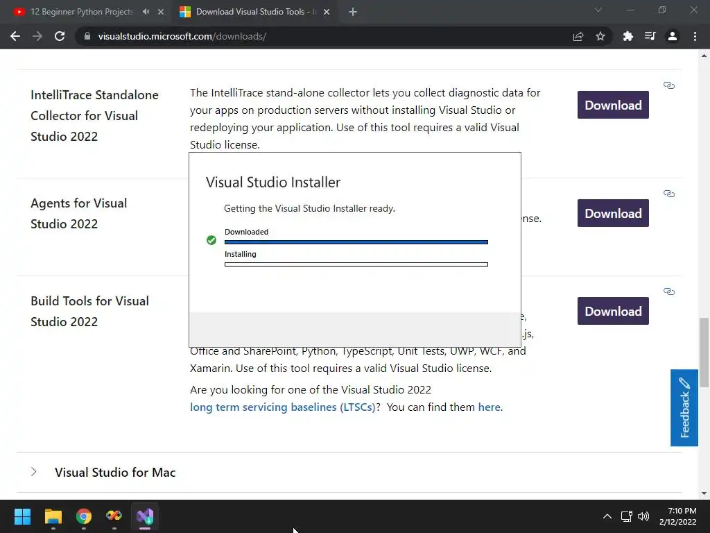This screenshot has width=710, height=533.
Task: Click the 'Agents for Visual Studio 2022' heading
Action: click(x=79, y=214)
